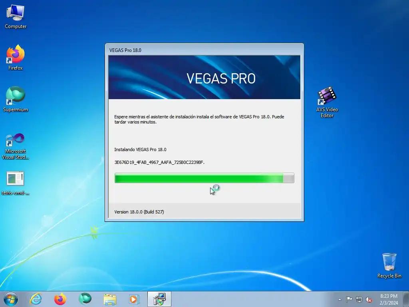409x307 pixels.
Task: Click the muted volume tray icon
Action: (x=369, y=299)
